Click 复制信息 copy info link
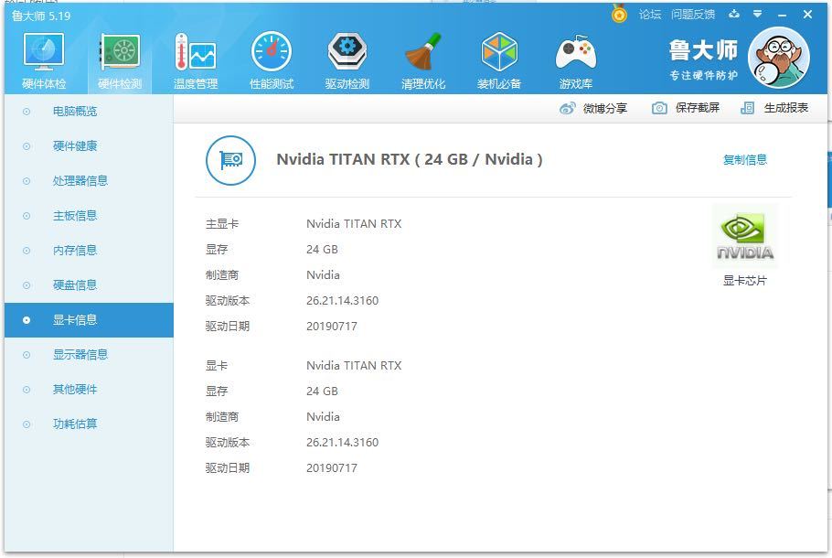 (x=744, y=160)
